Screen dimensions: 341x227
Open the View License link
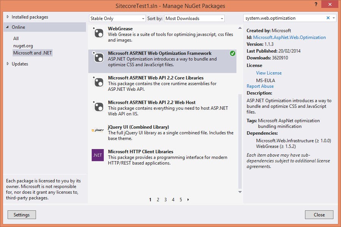(x=269, y=73)
